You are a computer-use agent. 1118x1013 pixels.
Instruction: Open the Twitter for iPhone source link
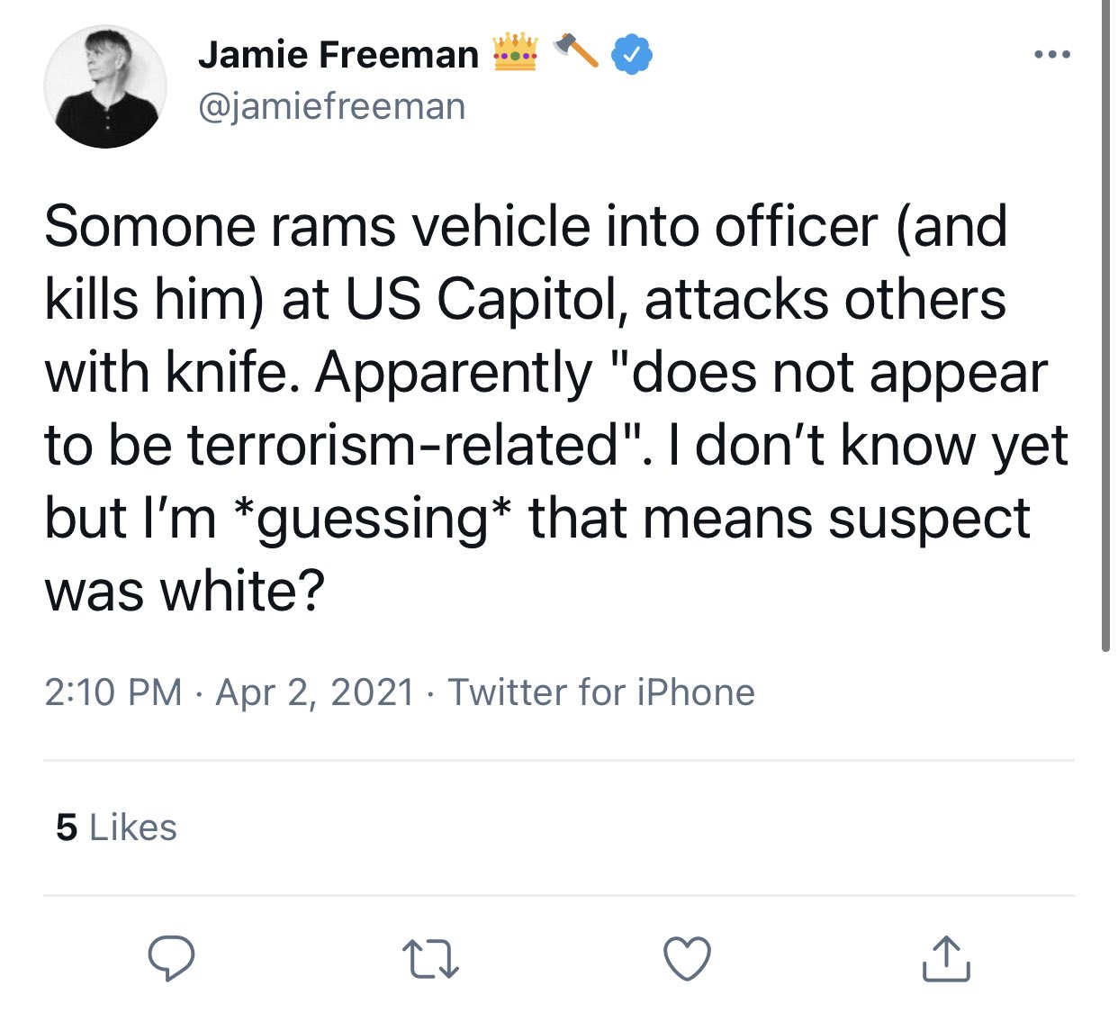[601, 692]
